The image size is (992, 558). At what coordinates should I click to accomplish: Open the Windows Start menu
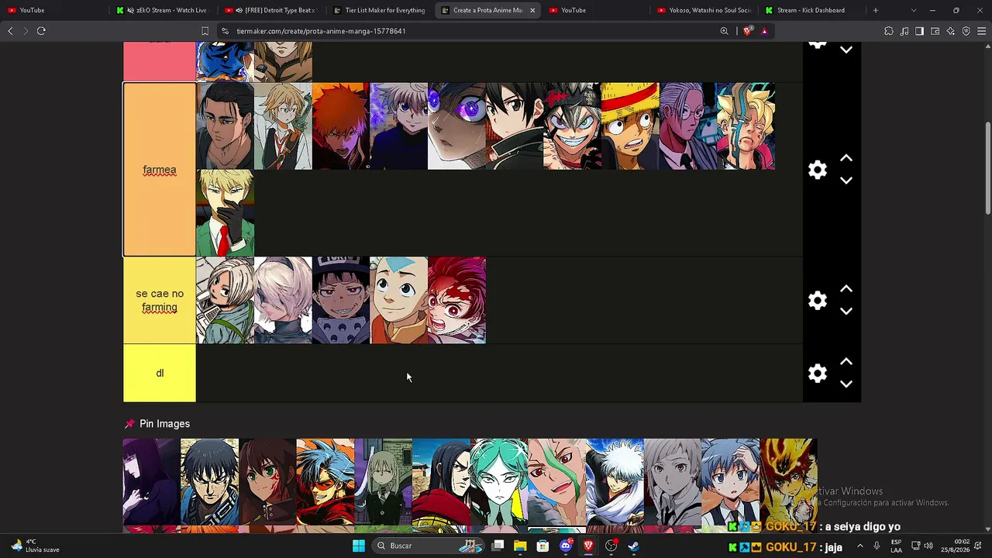coord(359,546)
